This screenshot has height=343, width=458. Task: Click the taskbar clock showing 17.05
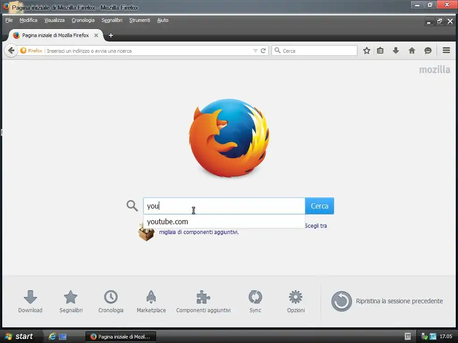446,336
